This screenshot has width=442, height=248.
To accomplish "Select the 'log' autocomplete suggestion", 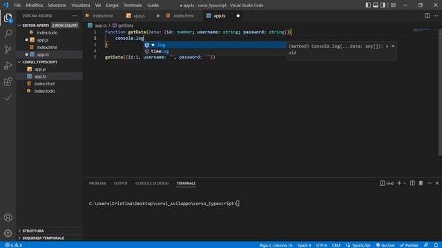I will click(215, 45).
